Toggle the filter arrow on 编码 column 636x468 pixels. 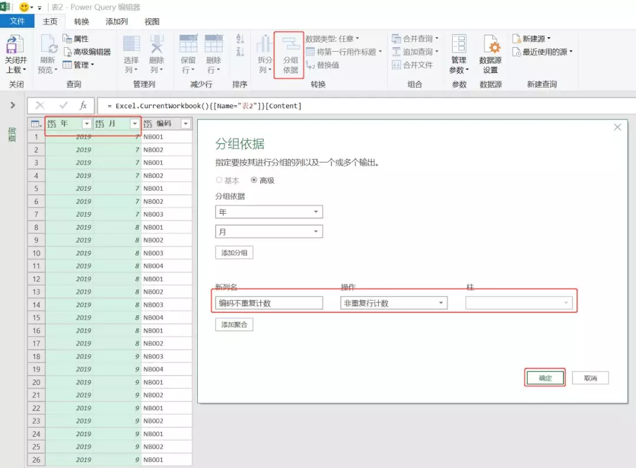[186, 124]
